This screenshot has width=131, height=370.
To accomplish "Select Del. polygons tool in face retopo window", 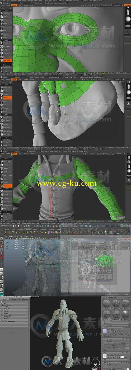I will 6,42.
